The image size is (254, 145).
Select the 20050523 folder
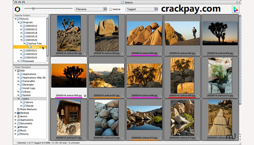32,57
